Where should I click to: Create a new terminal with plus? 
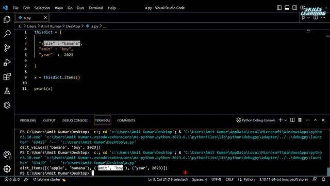coord(280,120)
